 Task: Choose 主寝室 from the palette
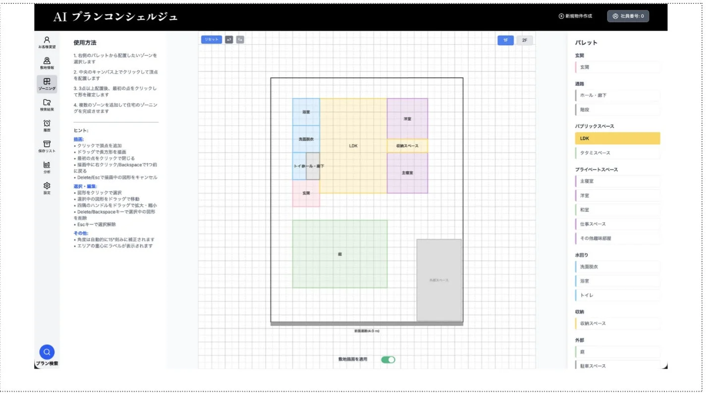(617, 181)
